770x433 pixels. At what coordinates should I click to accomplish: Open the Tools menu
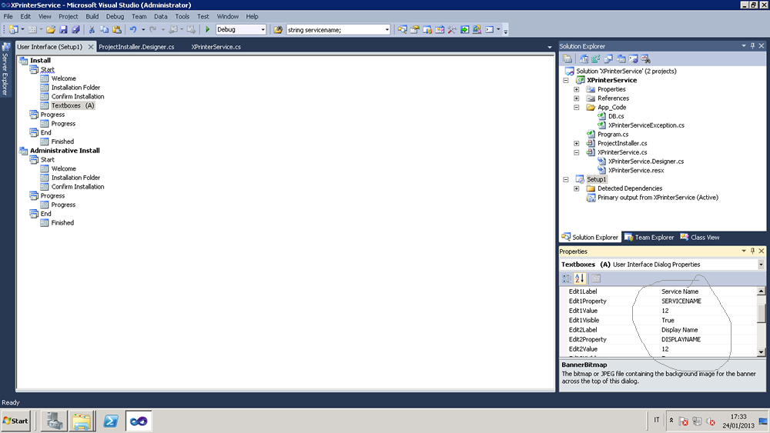click(x=182, y=16)
